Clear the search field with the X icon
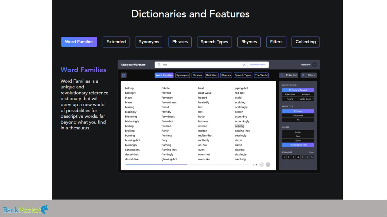This screenshot has width=387, height=217. tap(244, 65)
